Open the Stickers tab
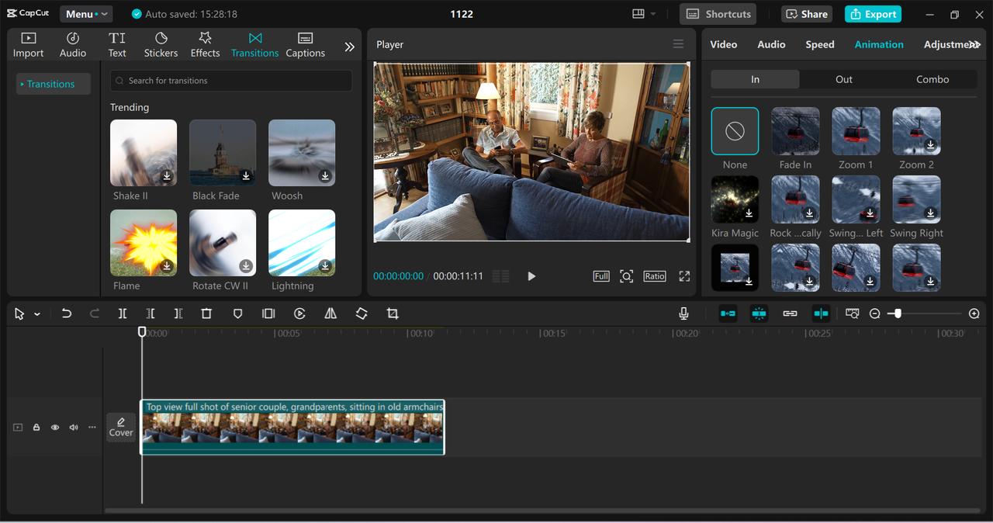The width and height of the screenshot is (993, 523). 161,45
